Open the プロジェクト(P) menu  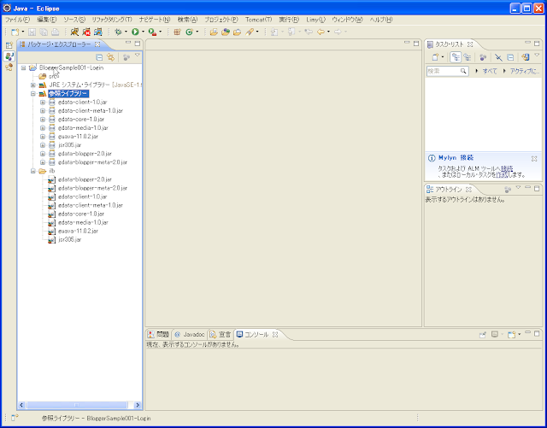[221, 20]
